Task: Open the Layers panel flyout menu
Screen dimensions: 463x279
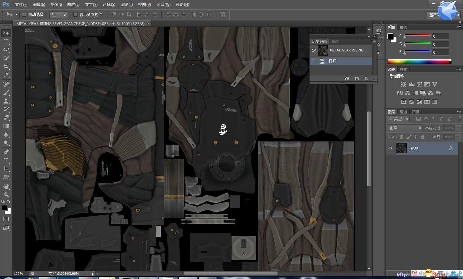Action: [458, 112]
